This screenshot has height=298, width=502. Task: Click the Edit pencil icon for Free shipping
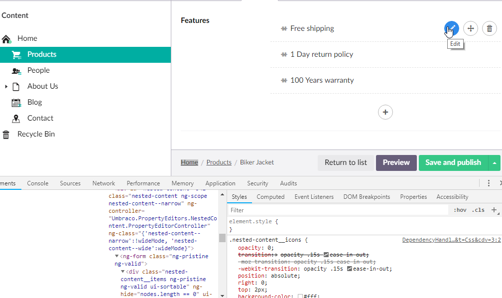(x=451, y=28)
